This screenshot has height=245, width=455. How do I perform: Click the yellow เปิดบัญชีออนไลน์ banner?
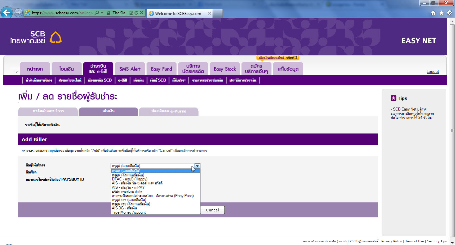click(278, 58)
